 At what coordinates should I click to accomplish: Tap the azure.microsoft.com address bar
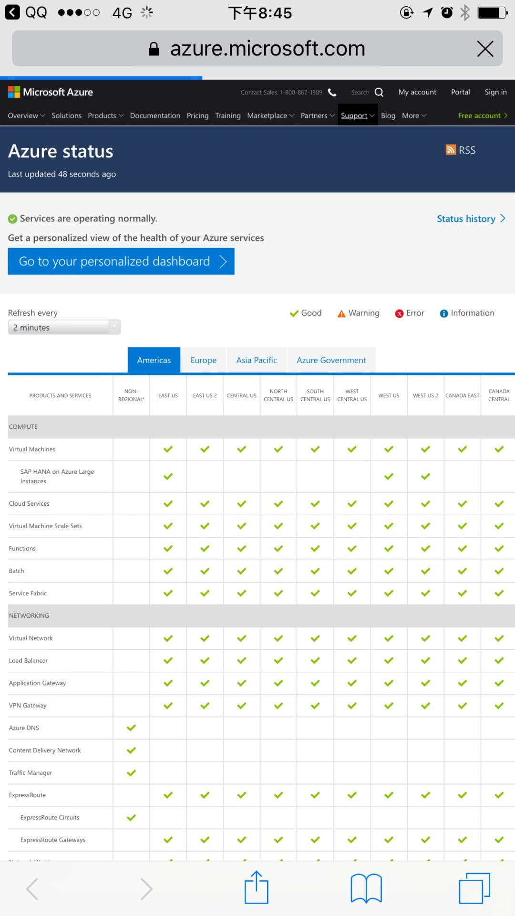tap(257, 49)
